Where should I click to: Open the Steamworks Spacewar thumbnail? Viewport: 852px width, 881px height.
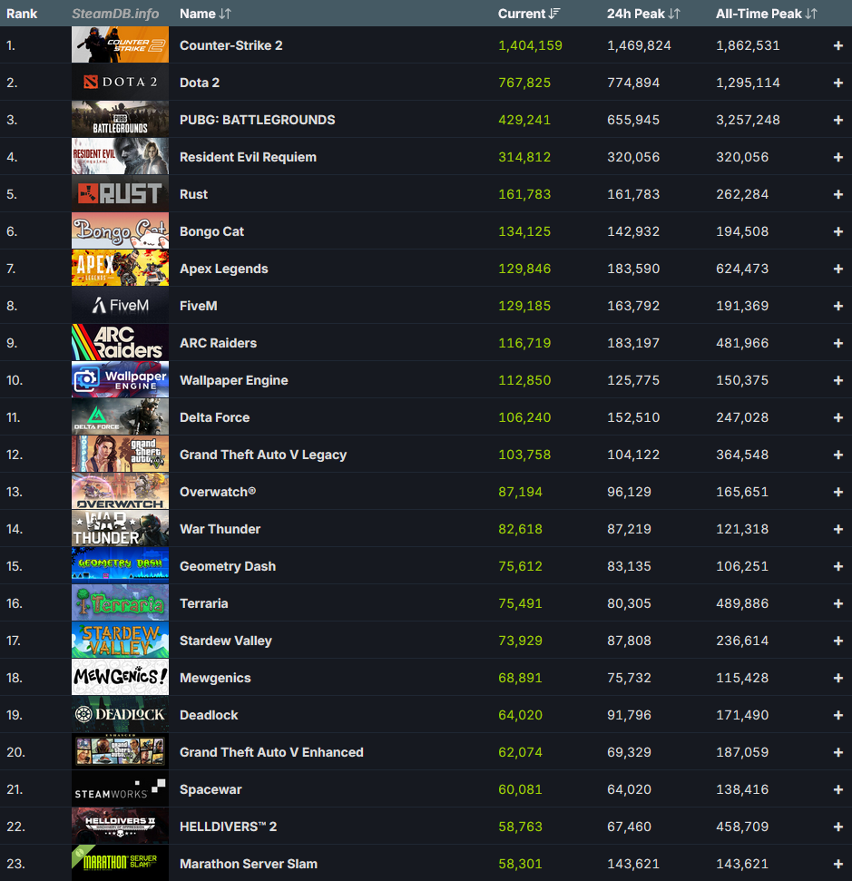pyautogui.click(x=120, y=788)
